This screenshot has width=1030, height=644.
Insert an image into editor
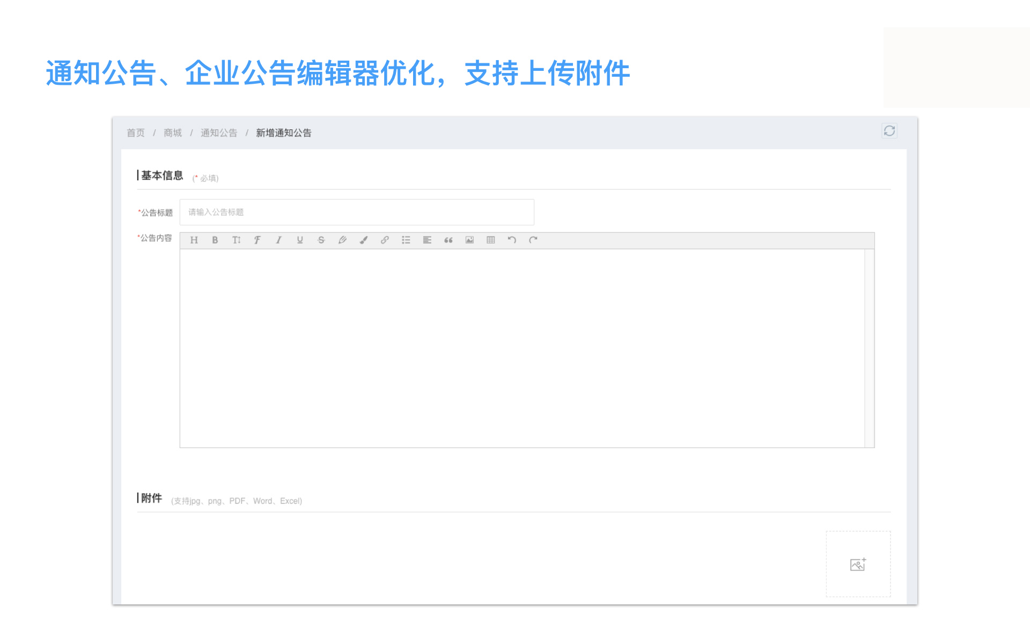469,240
